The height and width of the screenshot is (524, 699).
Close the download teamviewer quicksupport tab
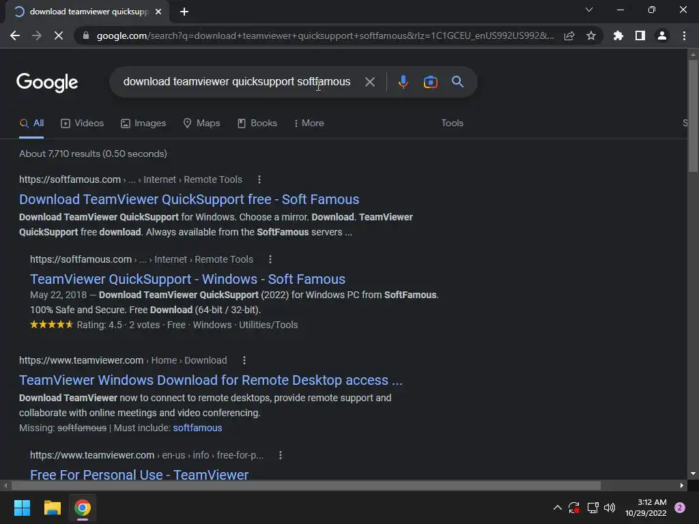[x=158, y=12]
